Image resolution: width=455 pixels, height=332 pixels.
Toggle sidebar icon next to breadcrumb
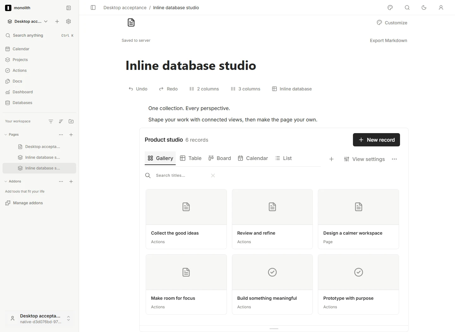93,8
